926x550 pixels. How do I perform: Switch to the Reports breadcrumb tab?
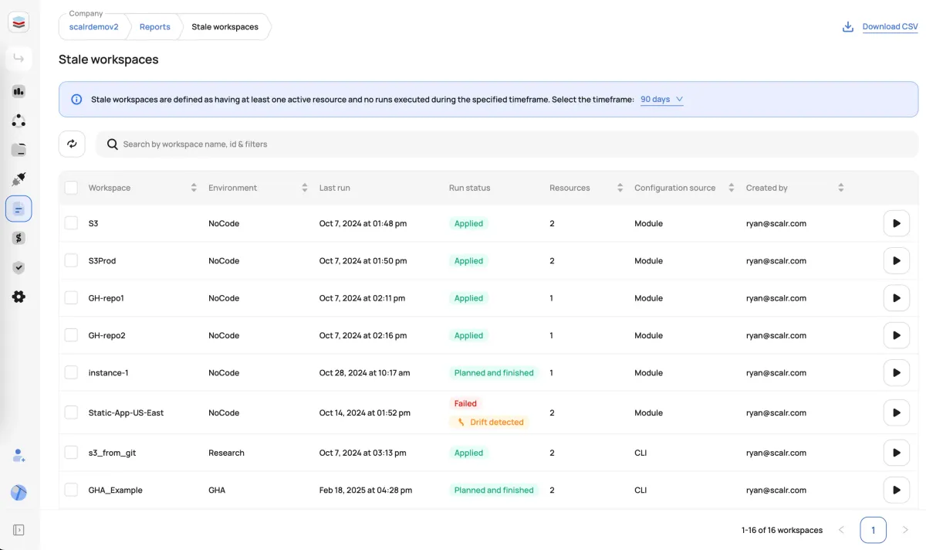pos(154,26)
